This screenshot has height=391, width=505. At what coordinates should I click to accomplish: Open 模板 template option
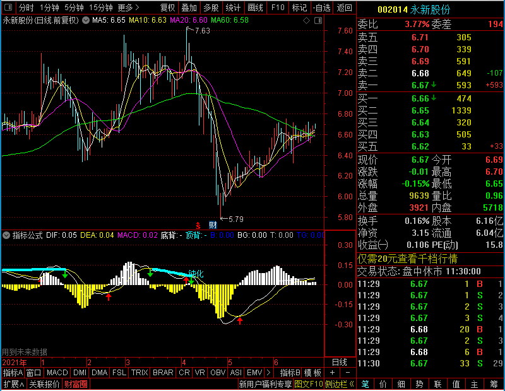pos(312,373)
